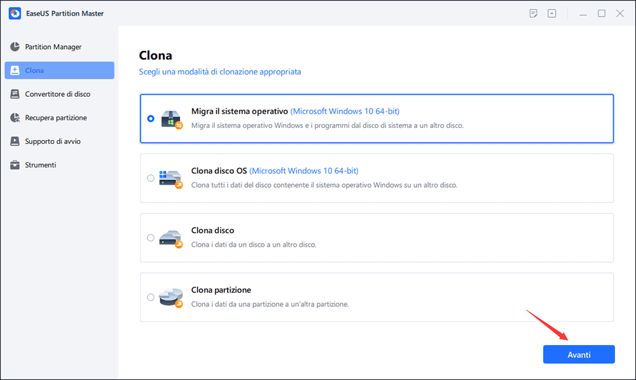Click the Clona sidebar icon
Screen dimensions: 636x380
coord(15,70)
